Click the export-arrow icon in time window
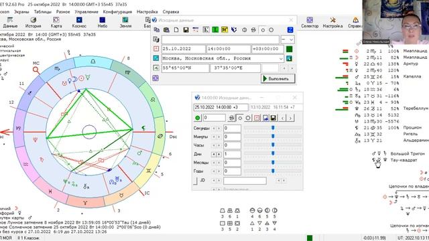Viewport: 429px width, 241px height. (265, 118)
